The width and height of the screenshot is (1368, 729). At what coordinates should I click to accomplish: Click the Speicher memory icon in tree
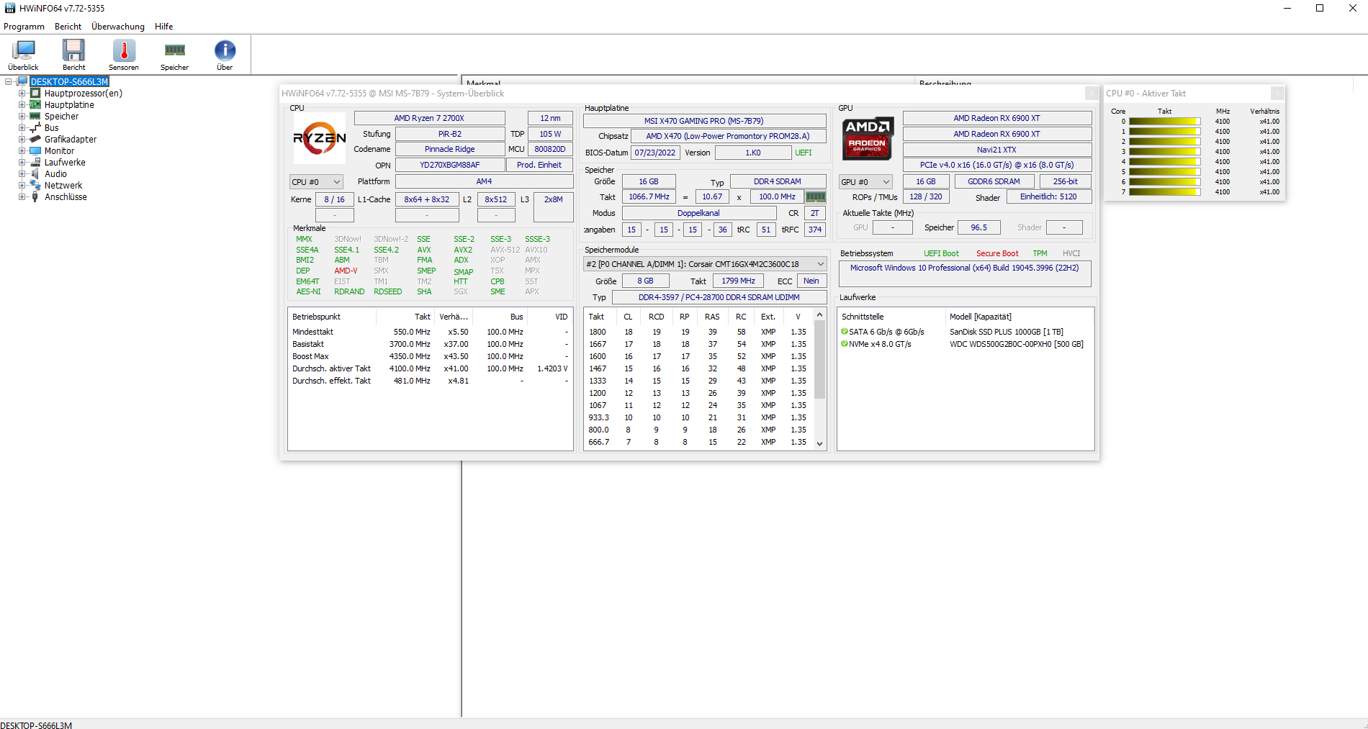click(x=35, y=117)
